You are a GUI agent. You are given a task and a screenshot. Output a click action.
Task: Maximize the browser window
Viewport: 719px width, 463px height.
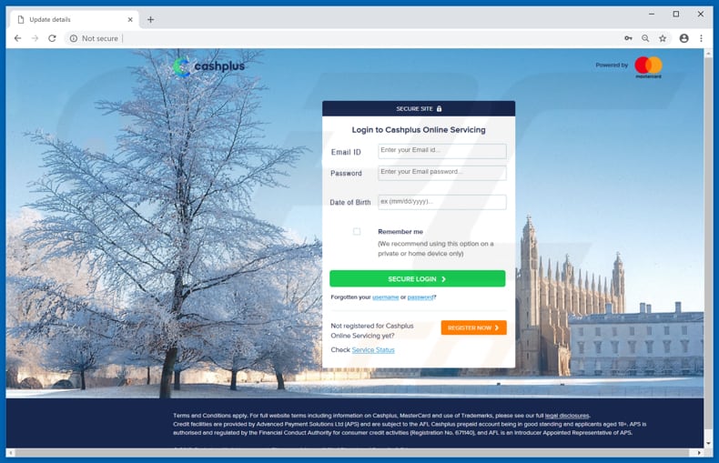coord(676,15)
